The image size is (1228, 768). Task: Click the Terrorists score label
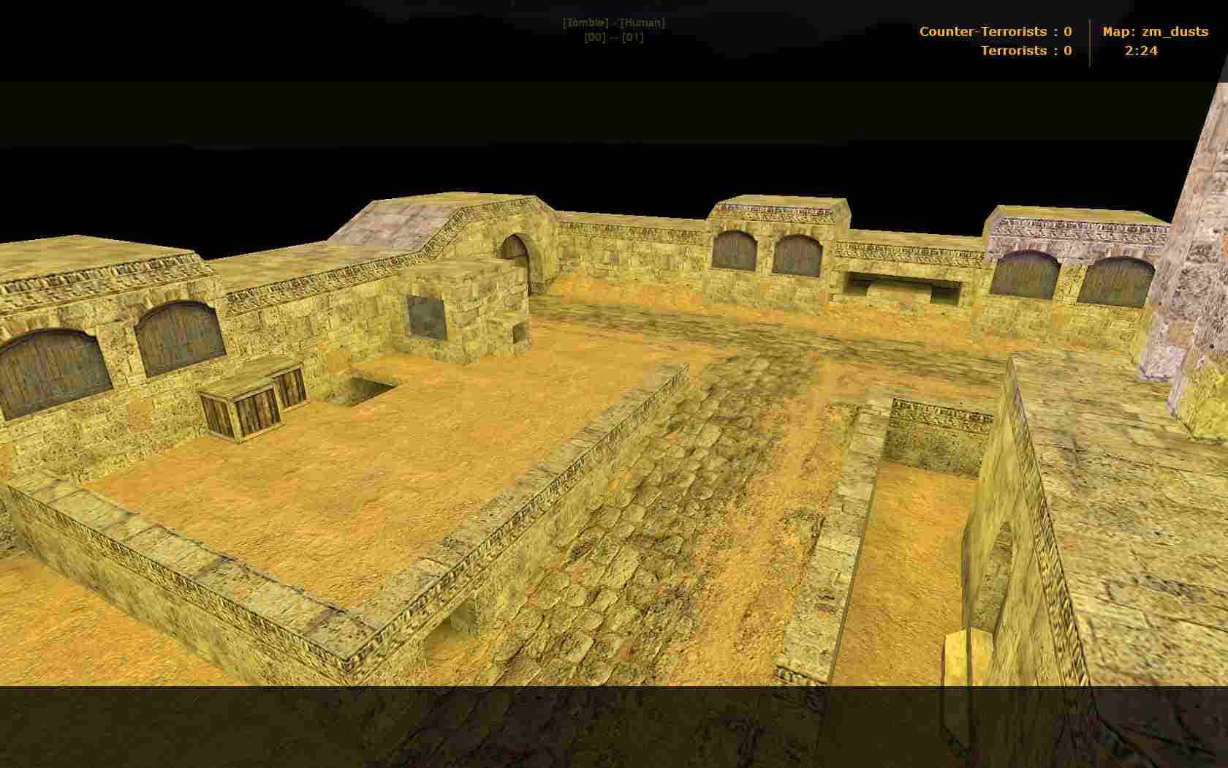click(x=1026, y=50)
